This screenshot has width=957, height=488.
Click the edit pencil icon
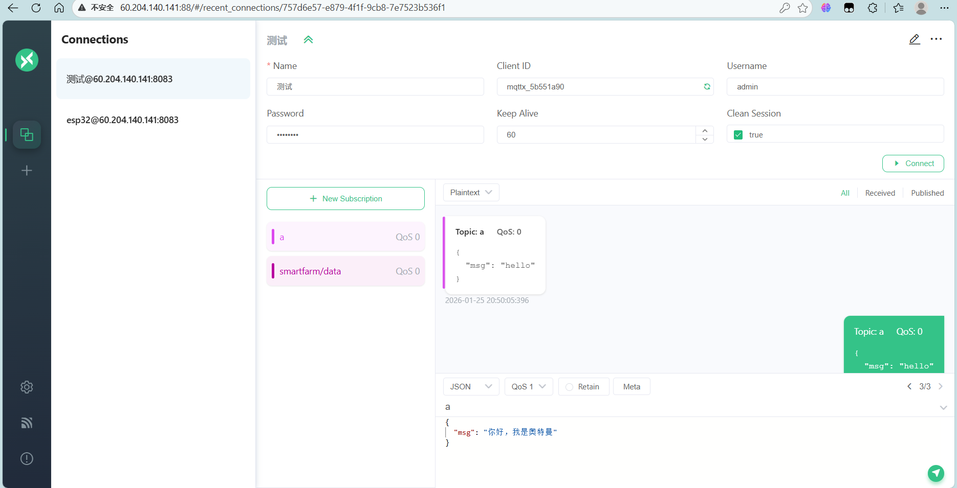click(x=915, y=39)
